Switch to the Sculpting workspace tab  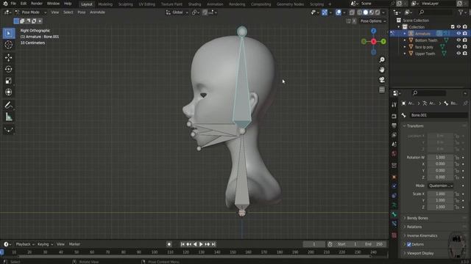point(126,4)
